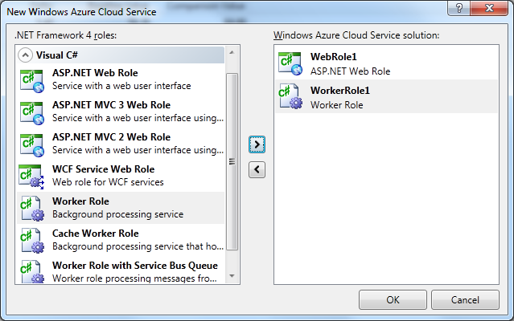The width and height of the screenshot is (514, 321).
Task: Remove role with left arrow button
Action: [x=257, y=169]
